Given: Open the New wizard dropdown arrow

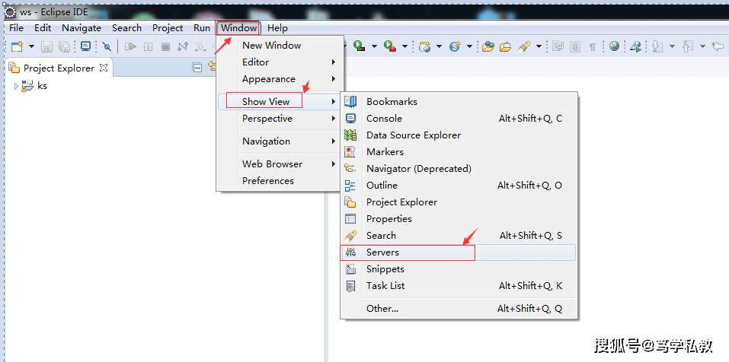Looking at the screenshot, I should pos(31,46).
